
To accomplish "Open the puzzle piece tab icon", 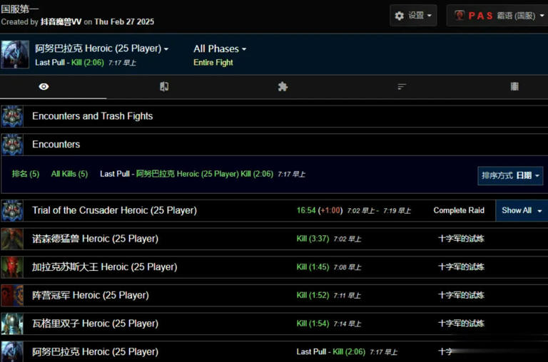I will click(283, 86).
